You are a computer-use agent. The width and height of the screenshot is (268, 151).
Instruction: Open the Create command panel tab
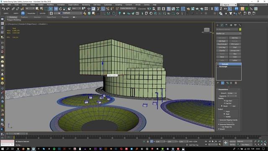217,25
